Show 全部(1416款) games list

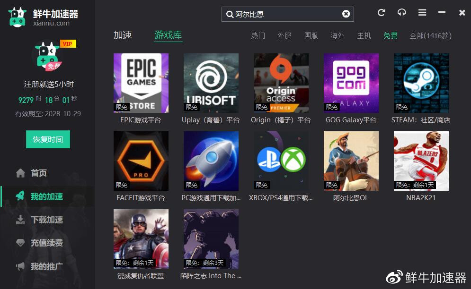(430, 36)
